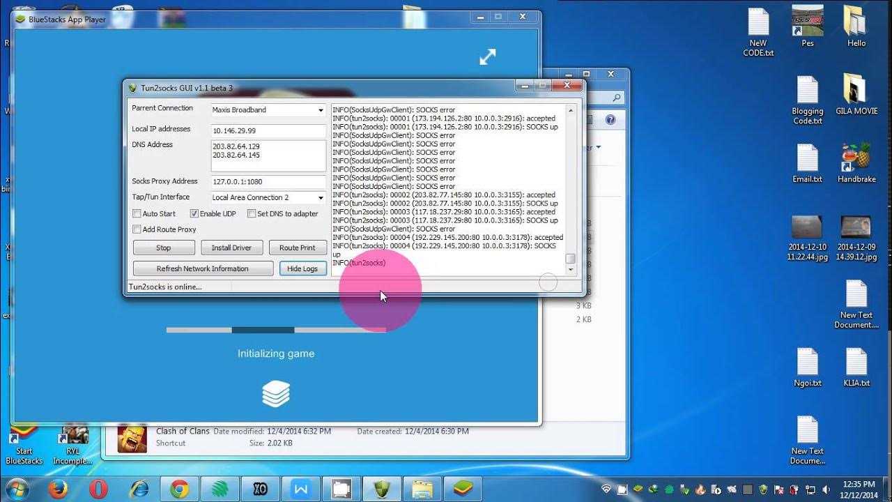
Task: Open Ngoi.txt desktop file
Action: pos(807,367)
